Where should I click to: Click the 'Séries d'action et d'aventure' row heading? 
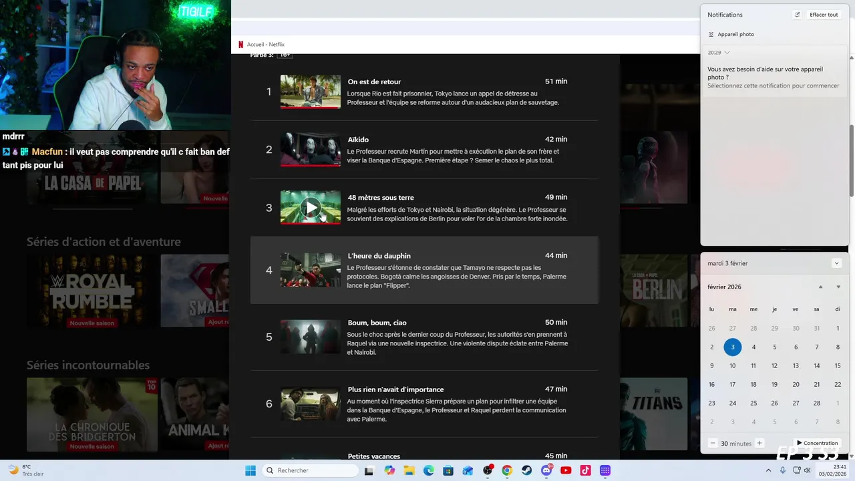click(x=104, y=242)
